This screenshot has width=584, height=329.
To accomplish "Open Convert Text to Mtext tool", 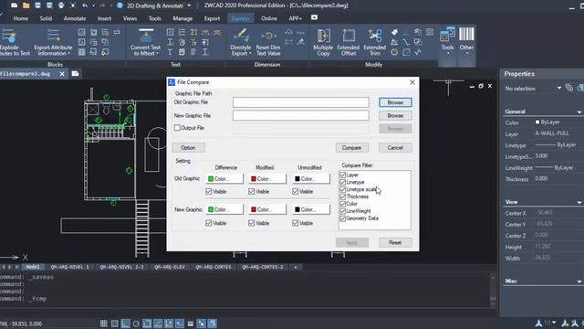I will [145, 42].
